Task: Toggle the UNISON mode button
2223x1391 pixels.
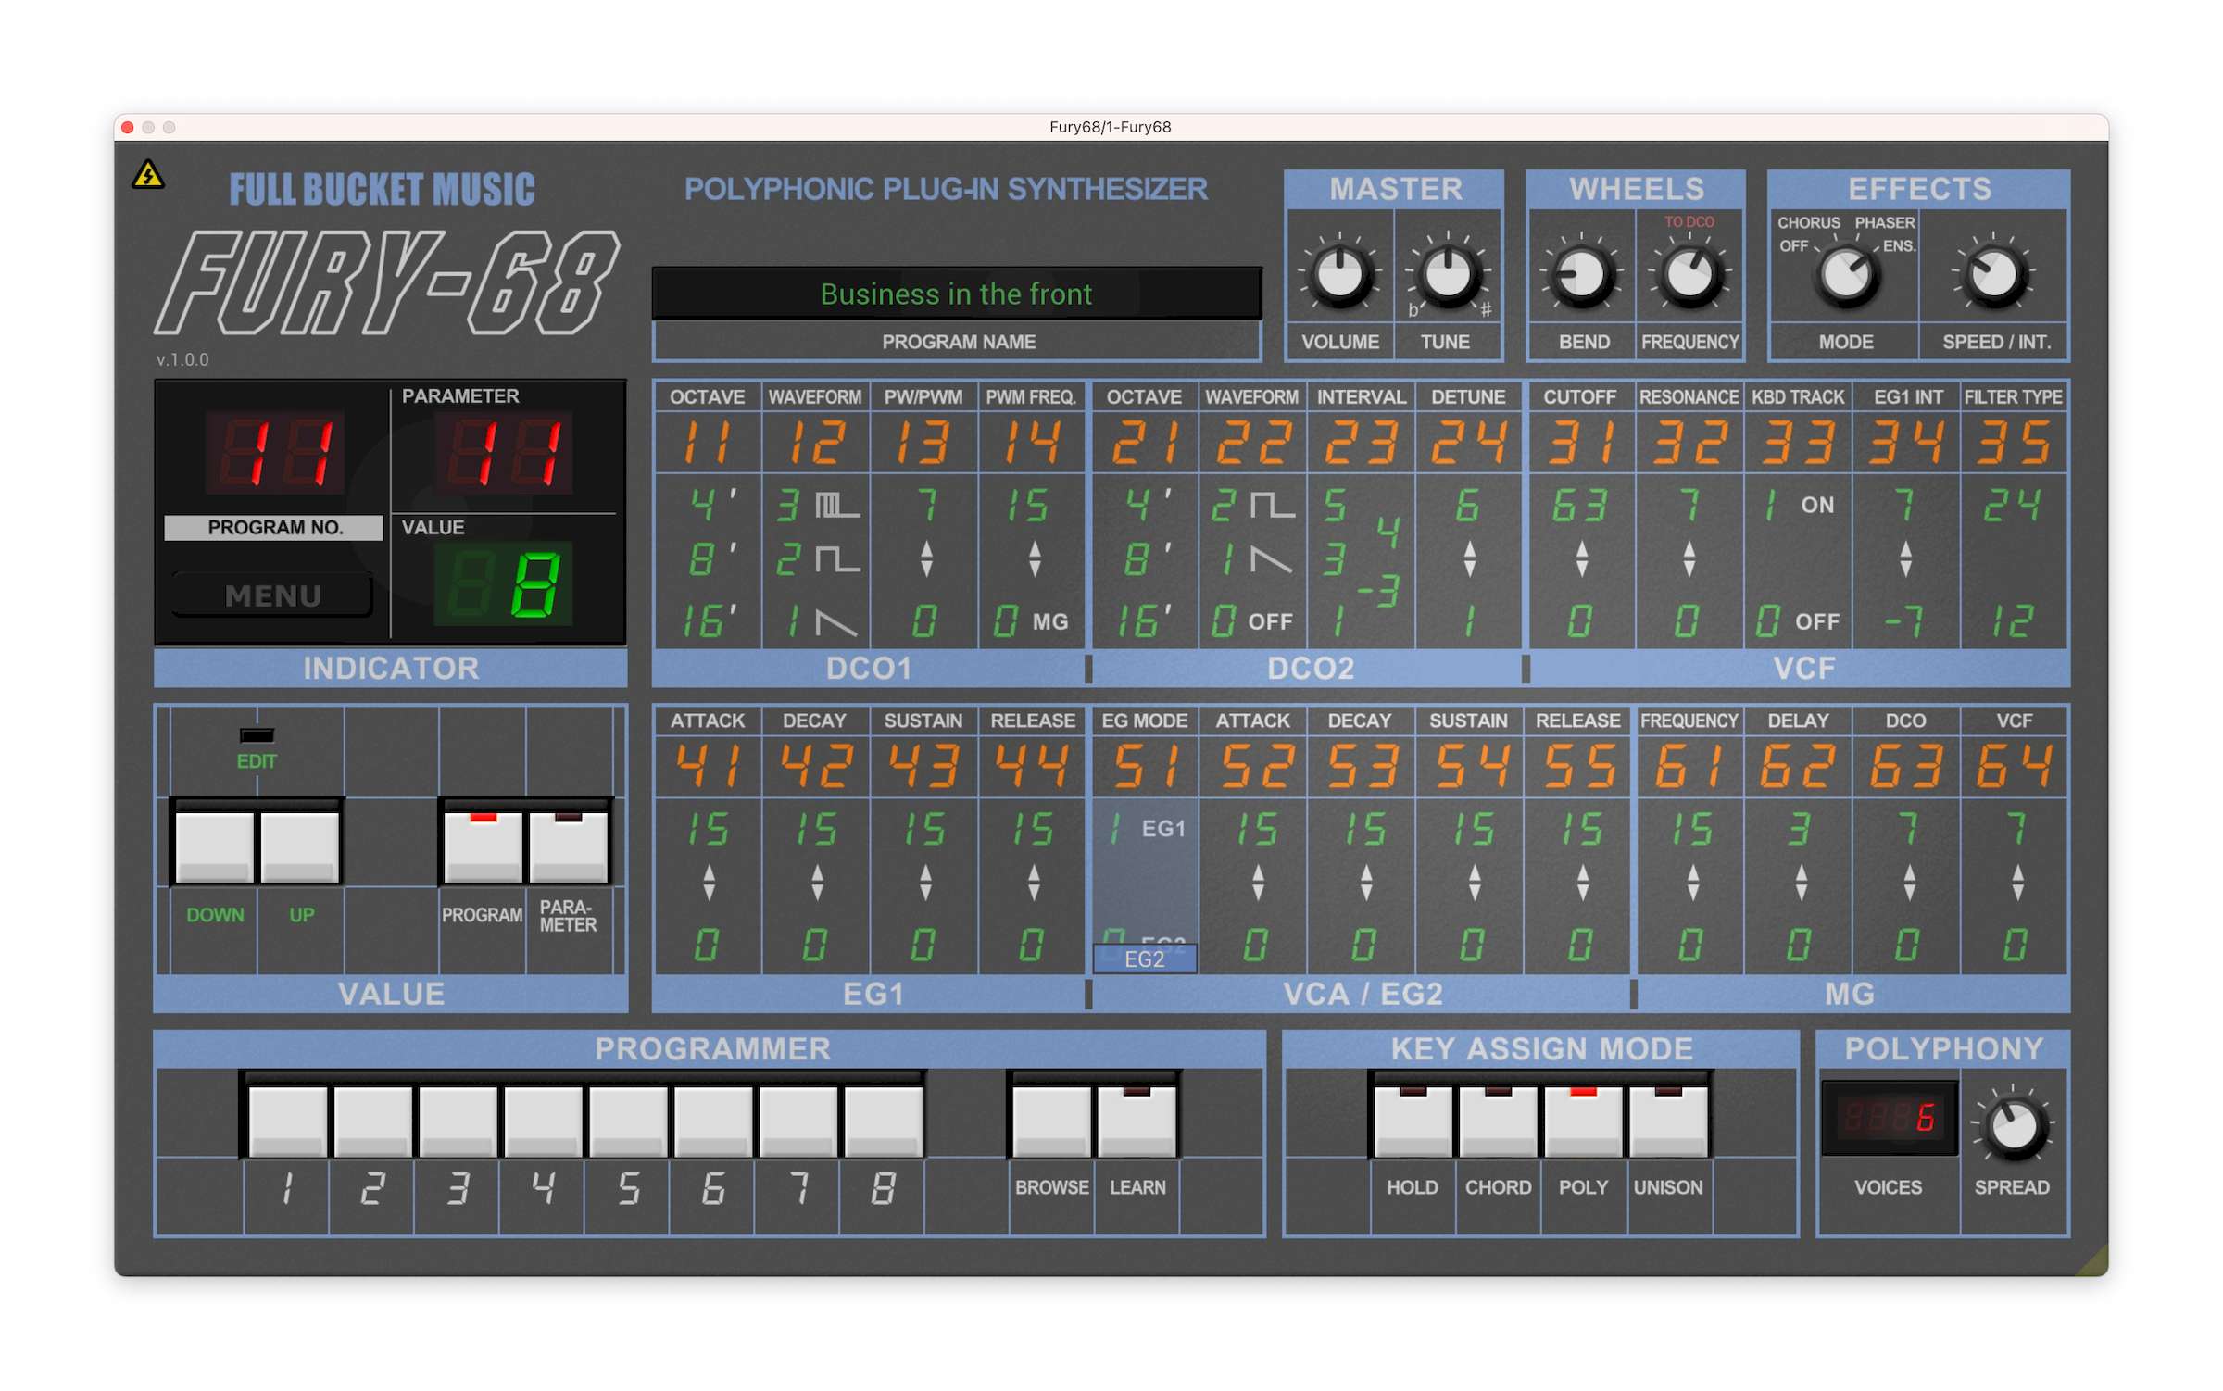Action: [x=1667, y=1121]
